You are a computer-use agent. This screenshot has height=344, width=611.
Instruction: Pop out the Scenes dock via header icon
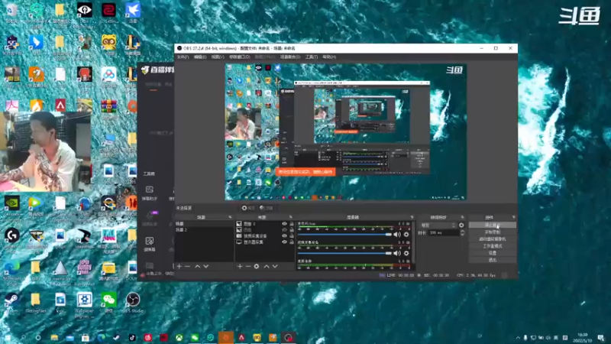(230, 217)
